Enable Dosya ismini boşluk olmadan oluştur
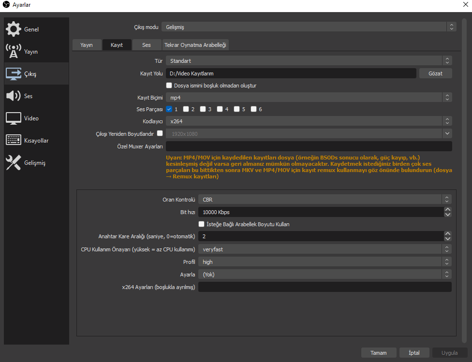Screen dimensions: 472x362 pos(169,86)
